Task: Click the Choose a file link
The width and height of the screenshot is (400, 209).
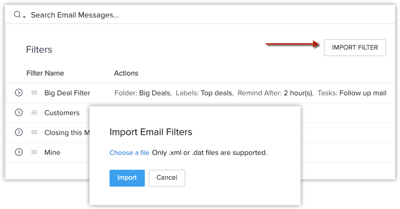Action: 129,152
